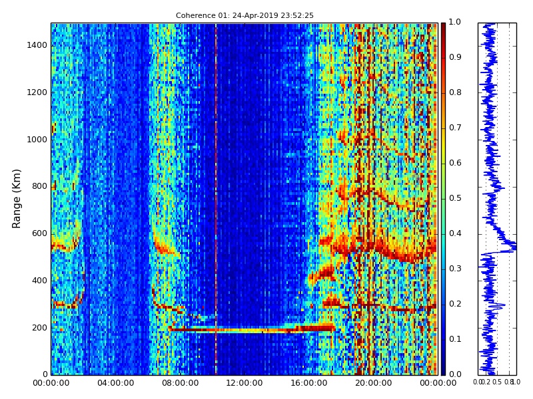The image size is (533, 399).
Task: Click the 'Range (Km)' y-axis label
Action: pyautogui.click(x=16, y=199)
